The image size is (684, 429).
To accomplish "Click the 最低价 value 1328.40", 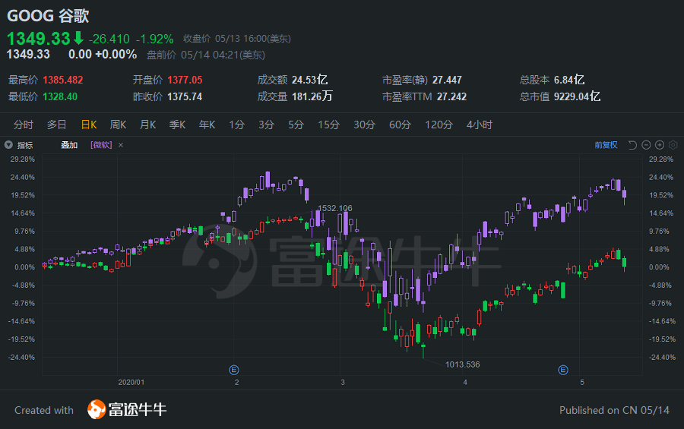I will click(60, 96).
